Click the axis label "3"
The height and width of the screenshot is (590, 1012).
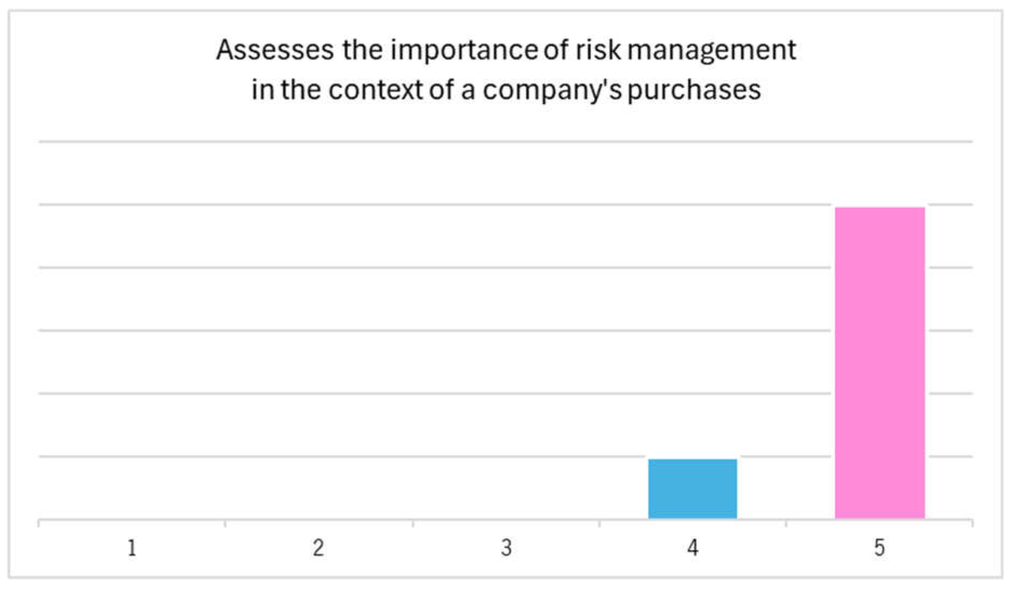[506, 548]
